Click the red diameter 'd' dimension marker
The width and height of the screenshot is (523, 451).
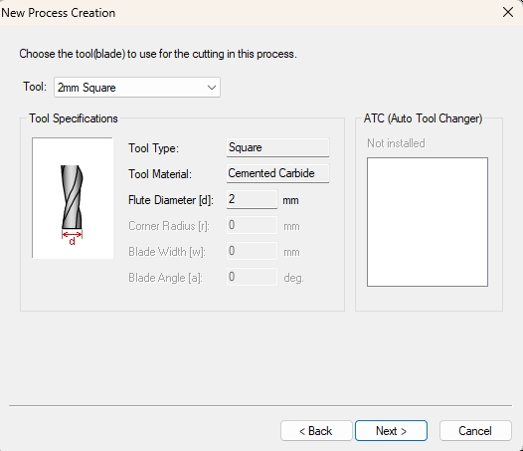click(72, 238)
